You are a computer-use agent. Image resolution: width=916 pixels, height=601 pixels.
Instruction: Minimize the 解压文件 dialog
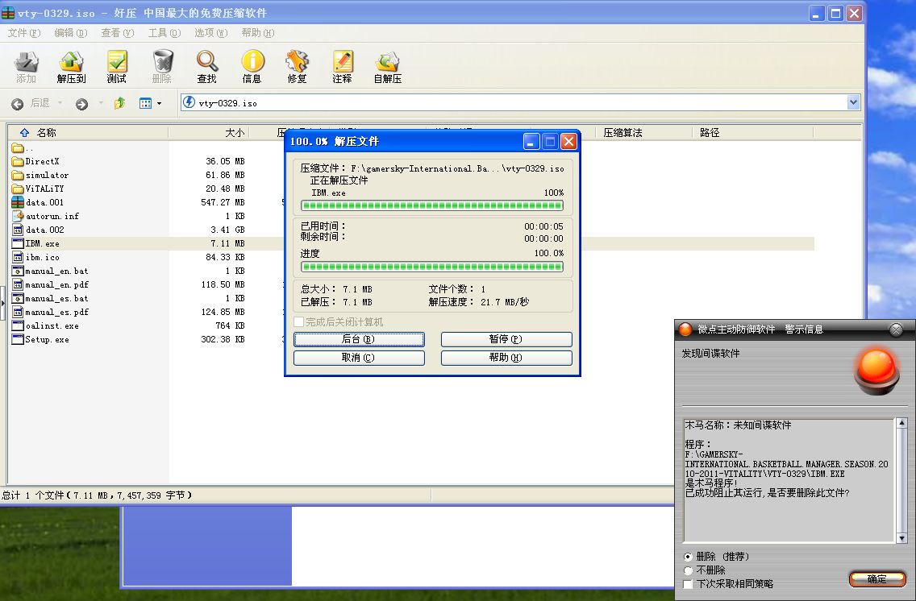531,141
